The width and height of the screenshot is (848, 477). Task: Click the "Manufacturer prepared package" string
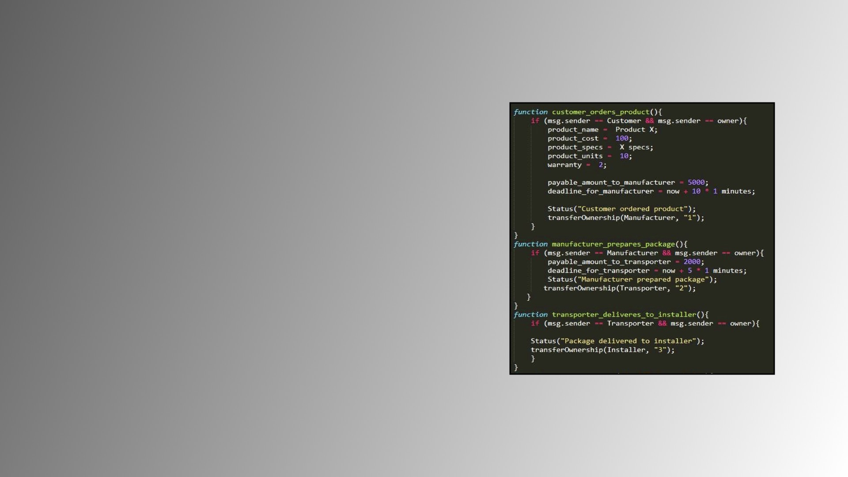click(643, 280)
